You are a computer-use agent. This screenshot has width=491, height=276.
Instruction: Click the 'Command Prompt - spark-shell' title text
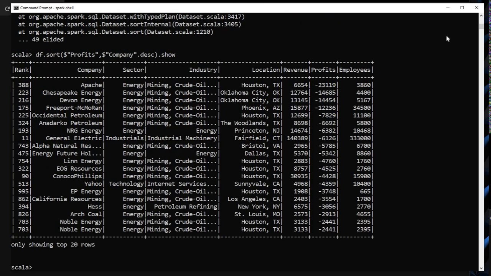[x=47, y=8]
